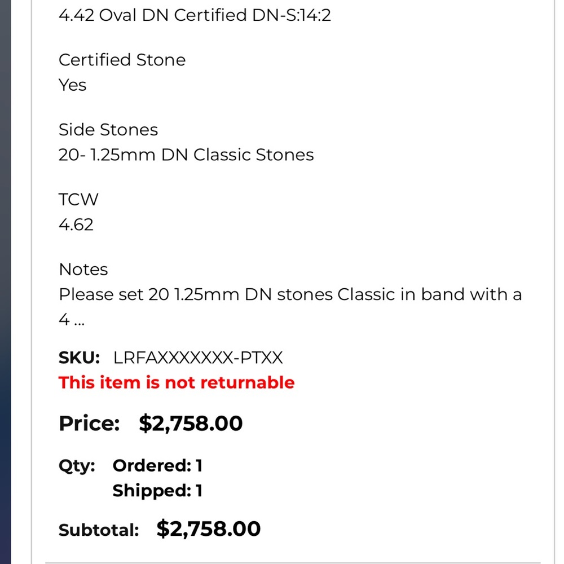Select the SKU code LRFAXXXXXXXX-PTXX
564x564 pixels.
pyautogui.click(x=198, y=358)
